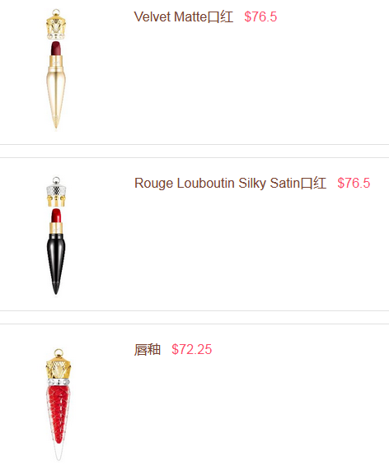Click the red scaled body of lip gloss

[59, 415]
